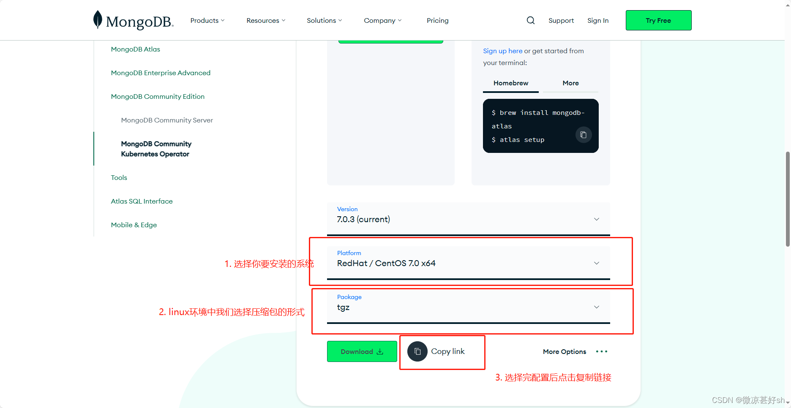Click the copy icon inside the Copy link button

click(x=417, y=351)
